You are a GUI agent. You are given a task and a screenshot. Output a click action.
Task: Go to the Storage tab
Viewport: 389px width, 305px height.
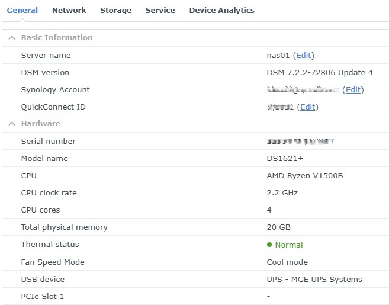(x=115, y=10)
